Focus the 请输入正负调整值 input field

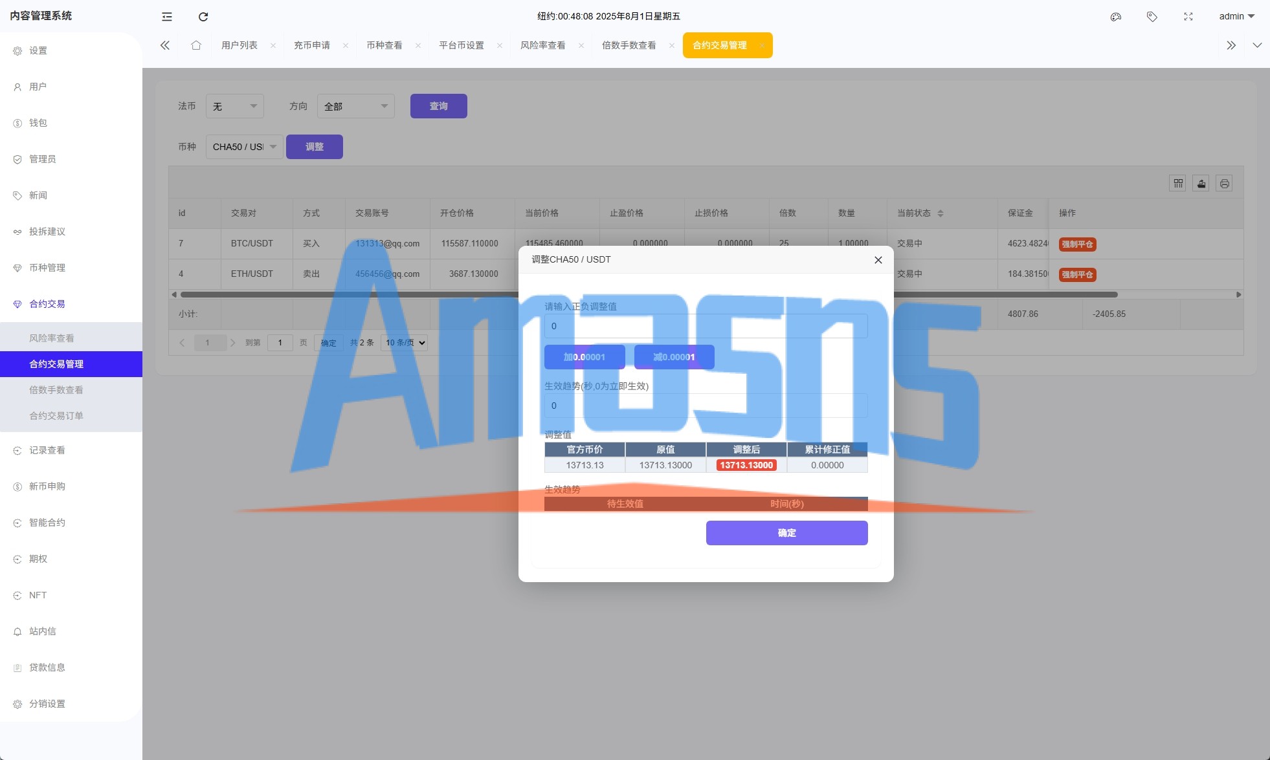[x=706, y=326]
